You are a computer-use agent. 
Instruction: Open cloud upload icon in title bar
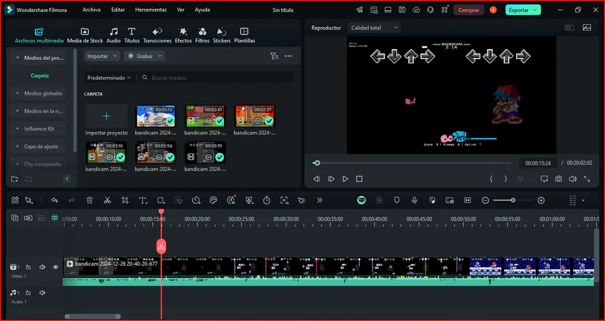coord(416,10)
